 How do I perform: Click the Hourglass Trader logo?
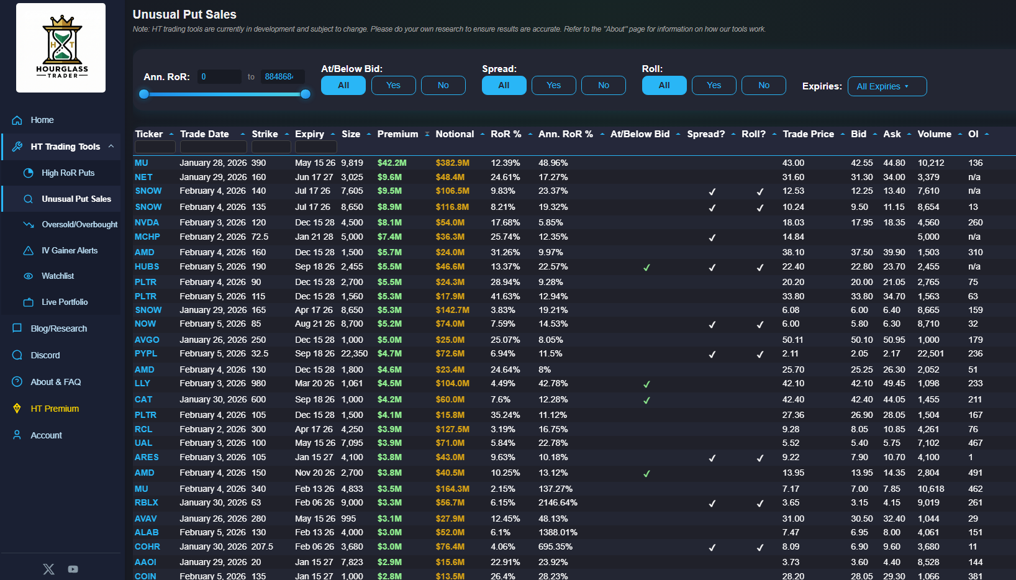[x=61, y=48]
